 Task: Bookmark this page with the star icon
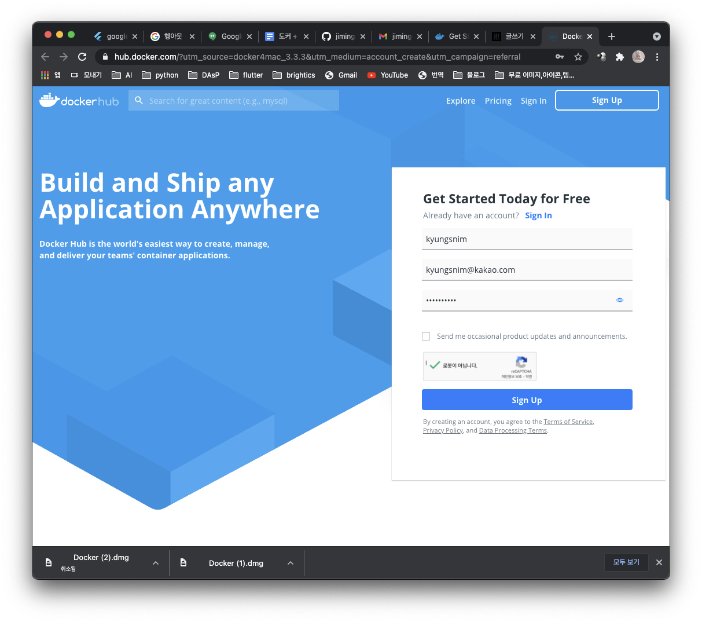578,57
